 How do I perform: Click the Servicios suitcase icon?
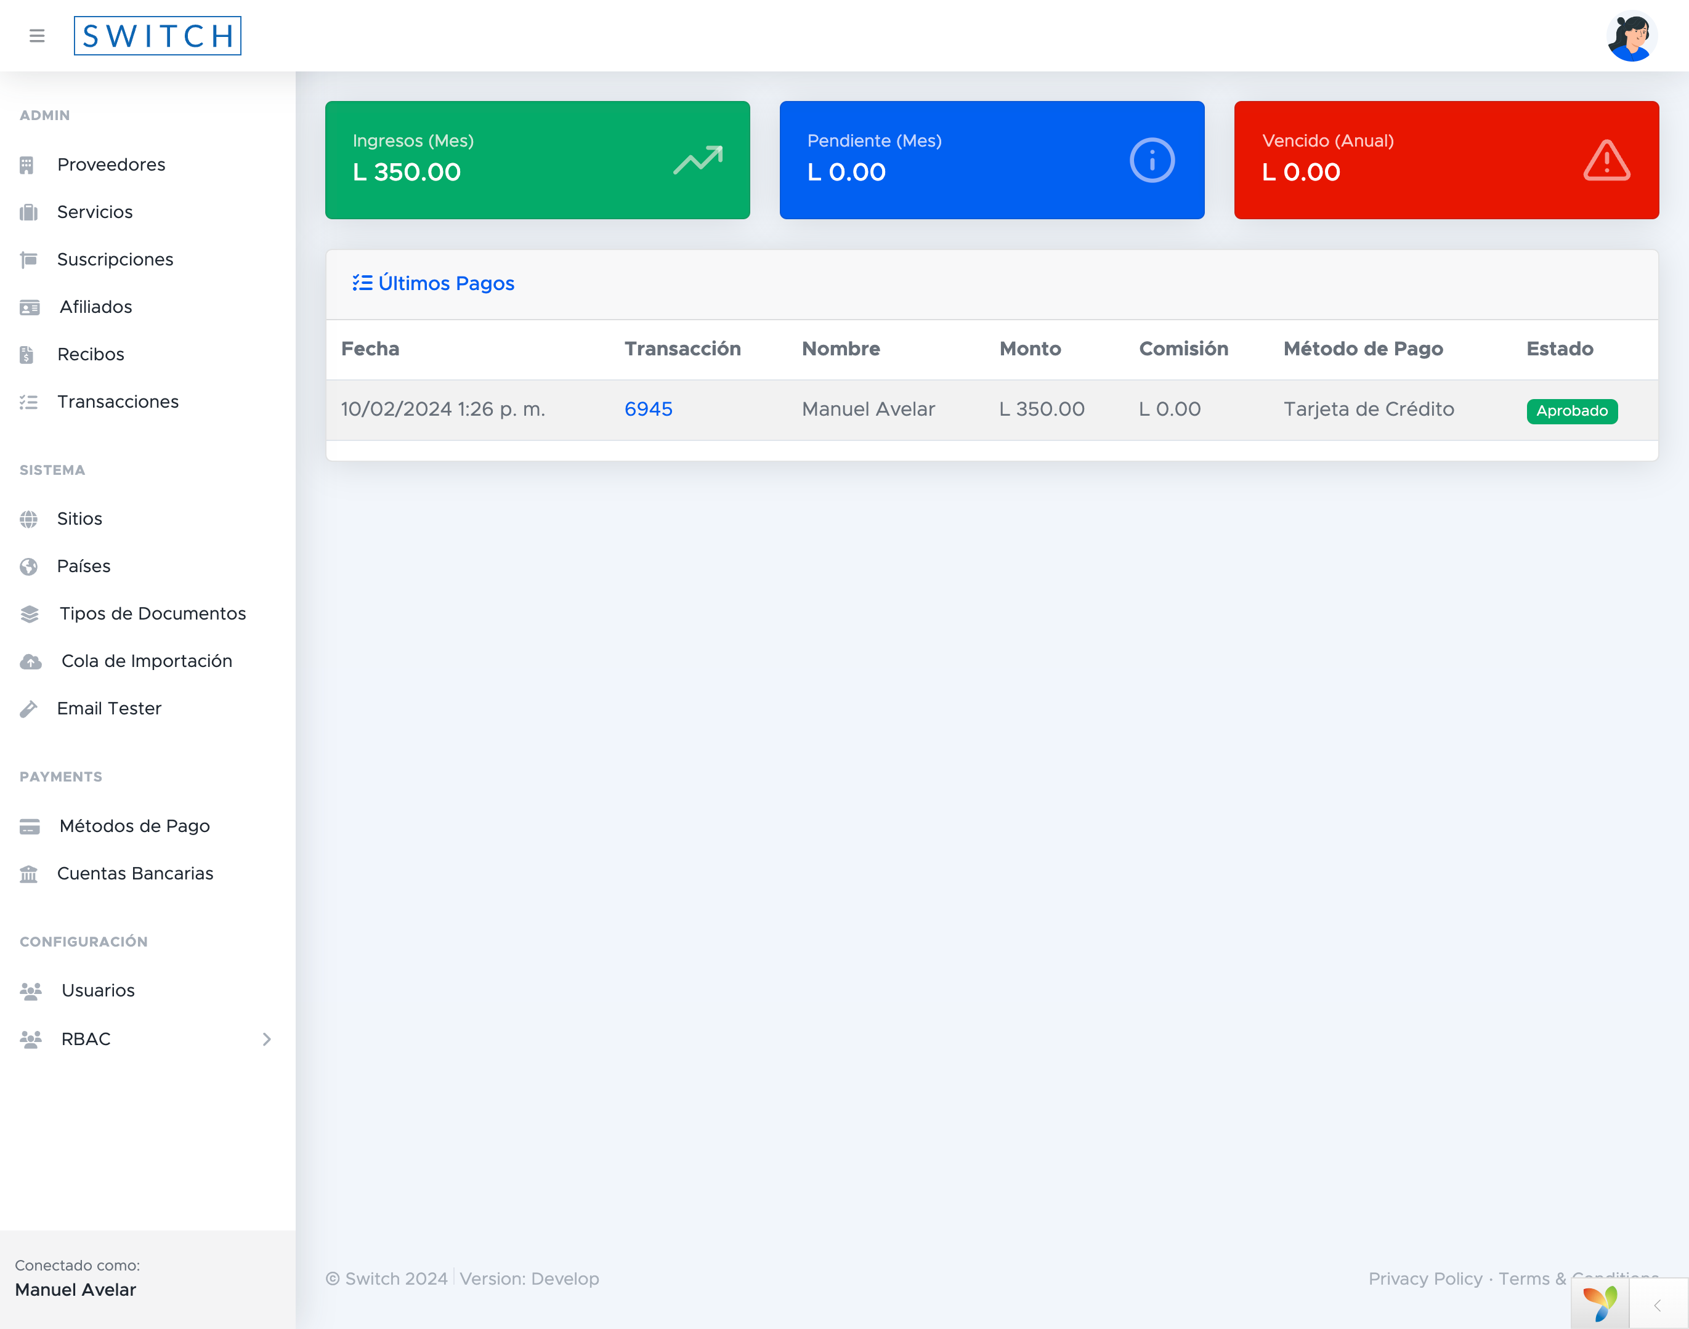(x=29, y=212)
